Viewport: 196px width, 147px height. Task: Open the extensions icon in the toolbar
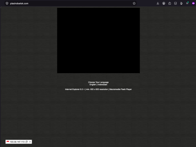coord(170,4)
